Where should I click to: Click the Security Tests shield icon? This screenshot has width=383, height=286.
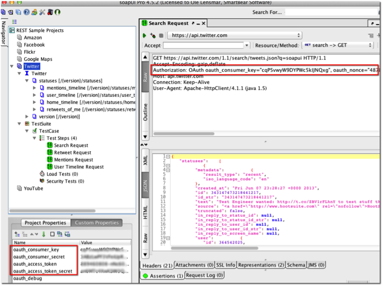click(x=42, y=181)
